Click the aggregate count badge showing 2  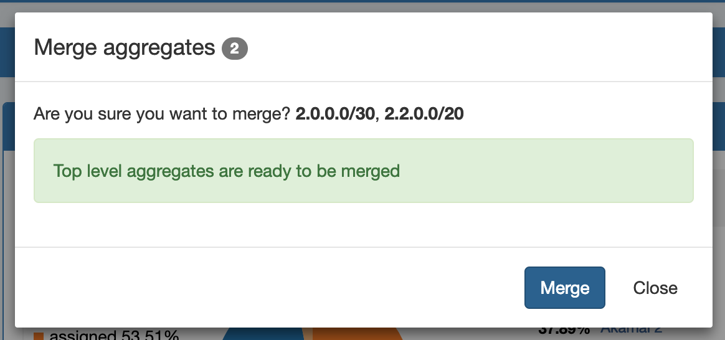pyautogui.click(x=235, y=49)
